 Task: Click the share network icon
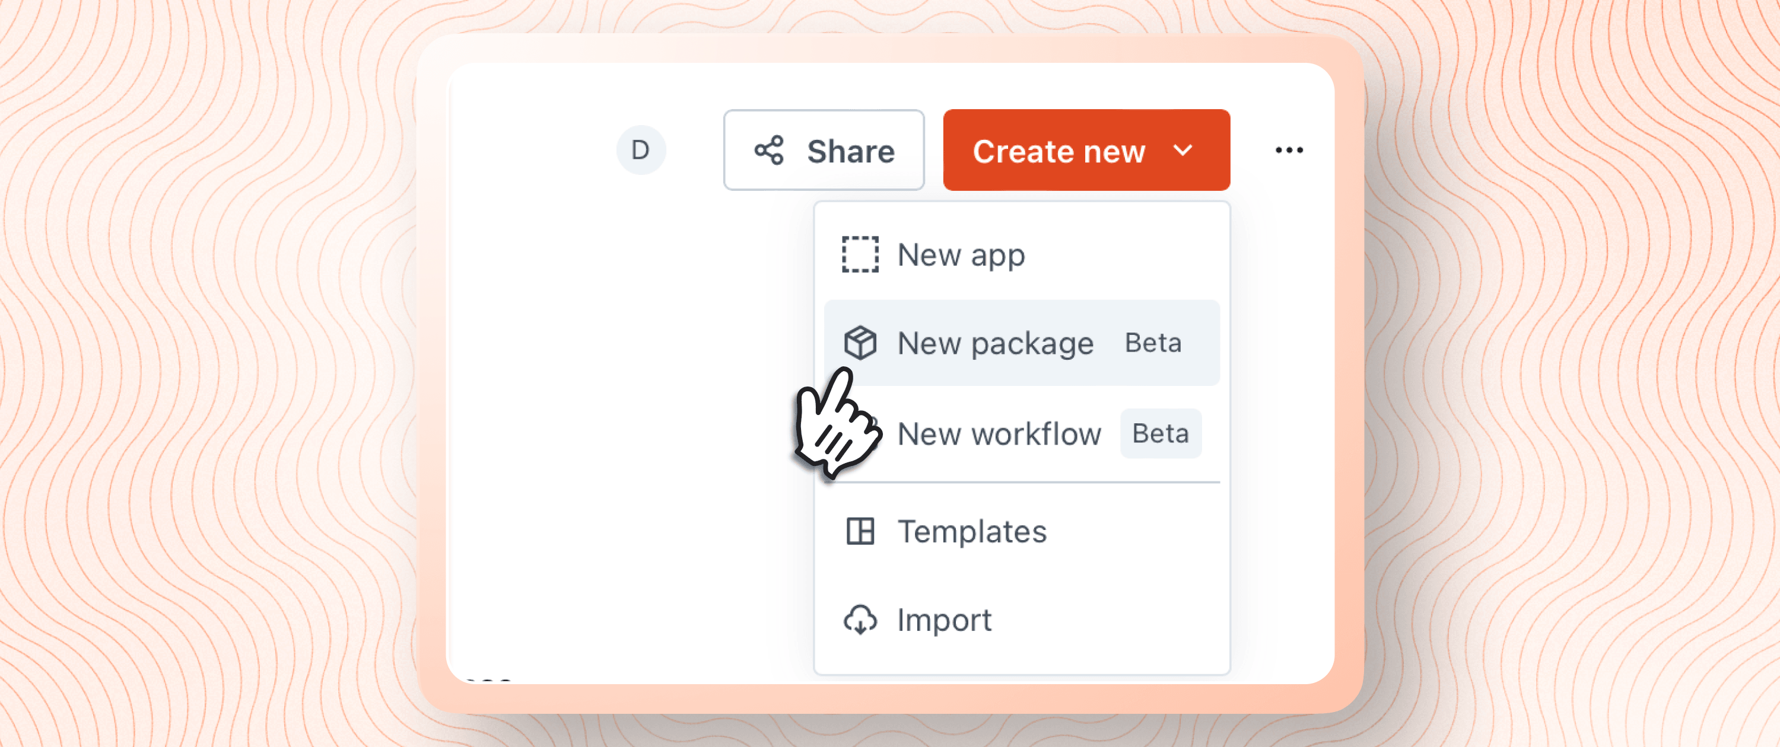tap(768, 150)
